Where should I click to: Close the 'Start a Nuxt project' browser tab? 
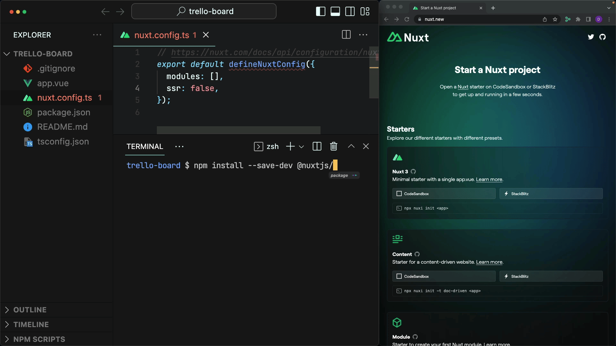pos(481,8)
